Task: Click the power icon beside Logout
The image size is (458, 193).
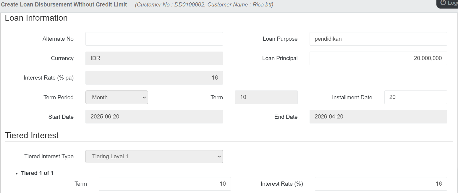Action: [443, 3]
